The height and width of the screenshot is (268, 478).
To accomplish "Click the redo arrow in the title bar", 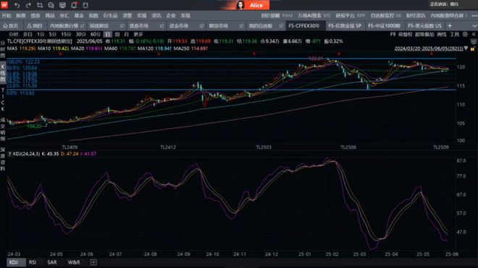I will [28, 5].
